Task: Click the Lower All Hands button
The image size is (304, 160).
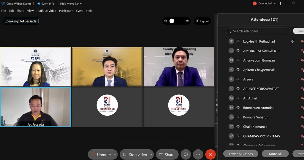Action: [241, 154]
